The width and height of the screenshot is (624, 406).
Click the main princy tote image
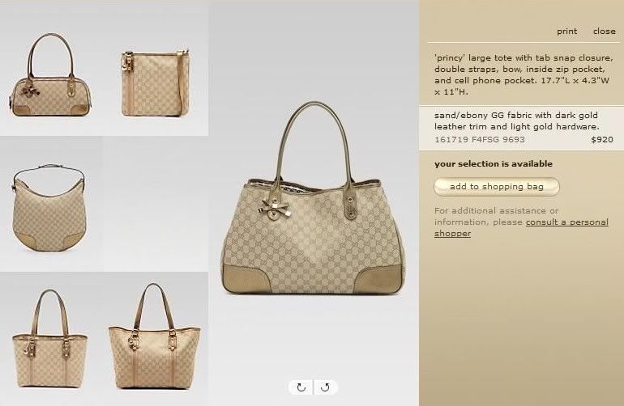(x=314, y=198)
